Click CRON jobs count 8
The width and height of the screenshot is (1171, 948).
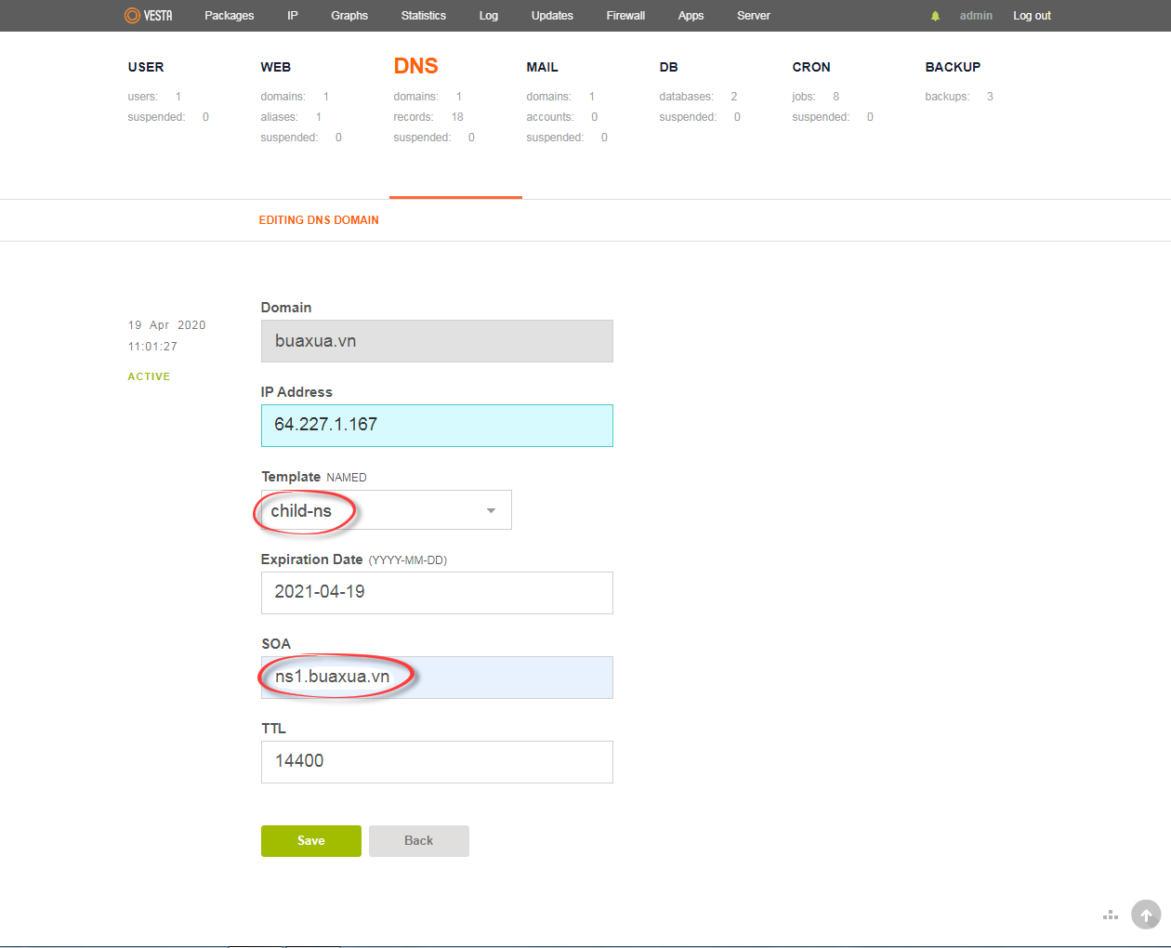[836, 97]
